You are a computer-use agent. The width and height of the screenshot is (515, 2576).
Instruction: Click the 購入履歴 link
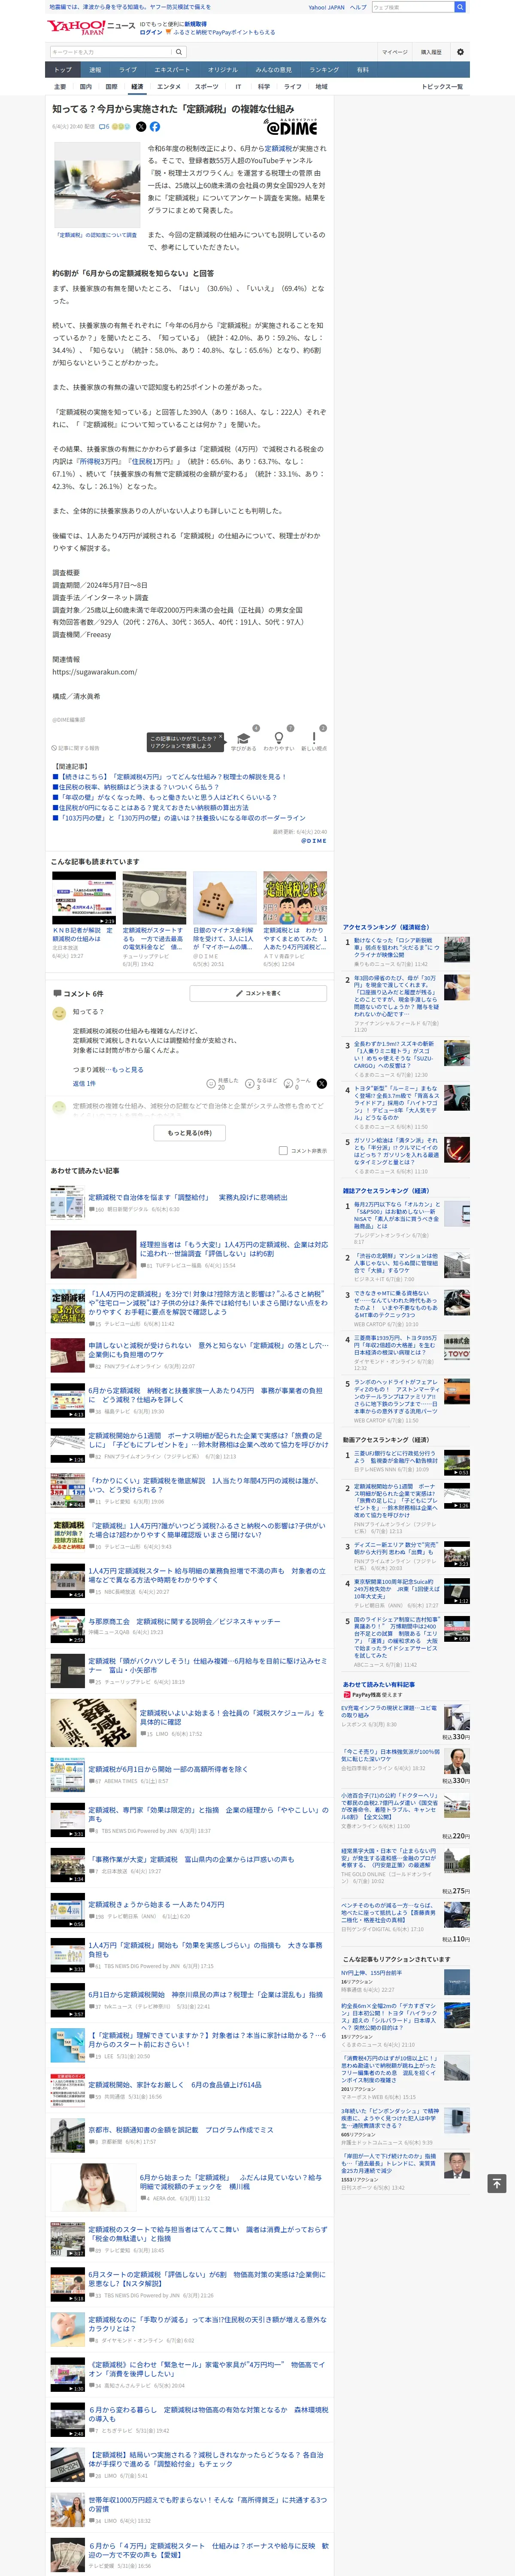tap(431, 52)
